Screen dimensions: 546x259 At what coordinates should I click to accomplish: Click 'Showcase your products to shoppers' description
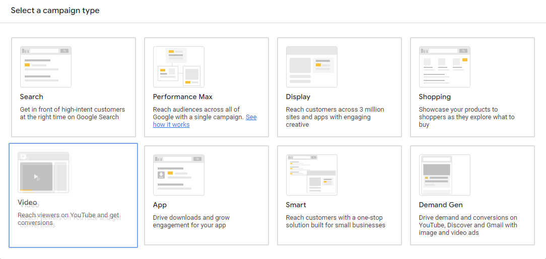[x=466, y=117]
